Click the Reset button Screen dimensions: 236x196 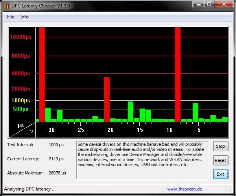(x=221, y=160)
